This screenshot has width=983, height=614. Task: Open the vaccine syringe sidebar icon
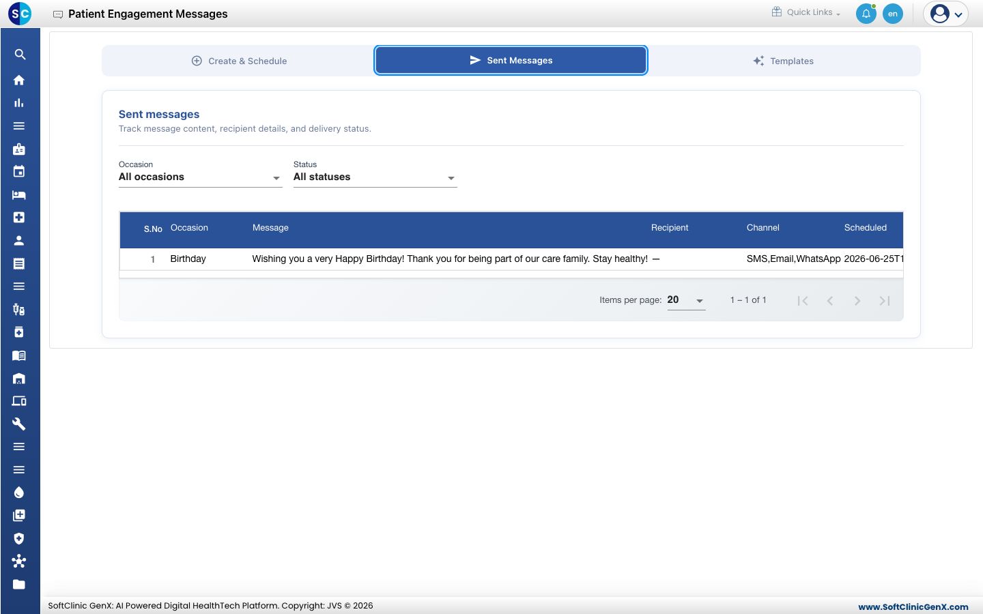click(19, 310)
